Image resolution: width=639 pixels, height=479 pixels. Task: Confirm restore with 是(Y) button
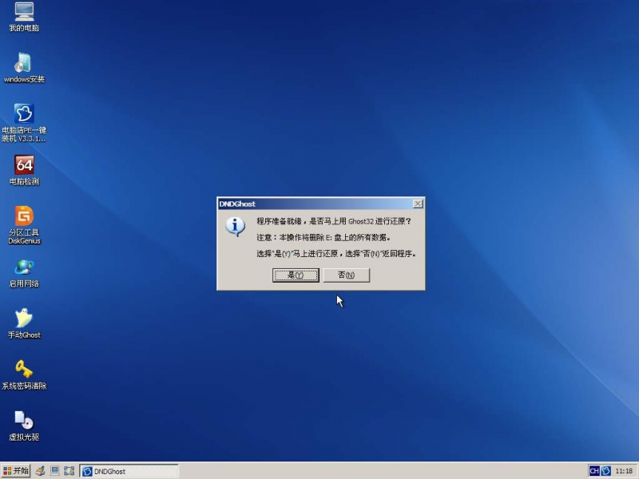click(296, 275)
